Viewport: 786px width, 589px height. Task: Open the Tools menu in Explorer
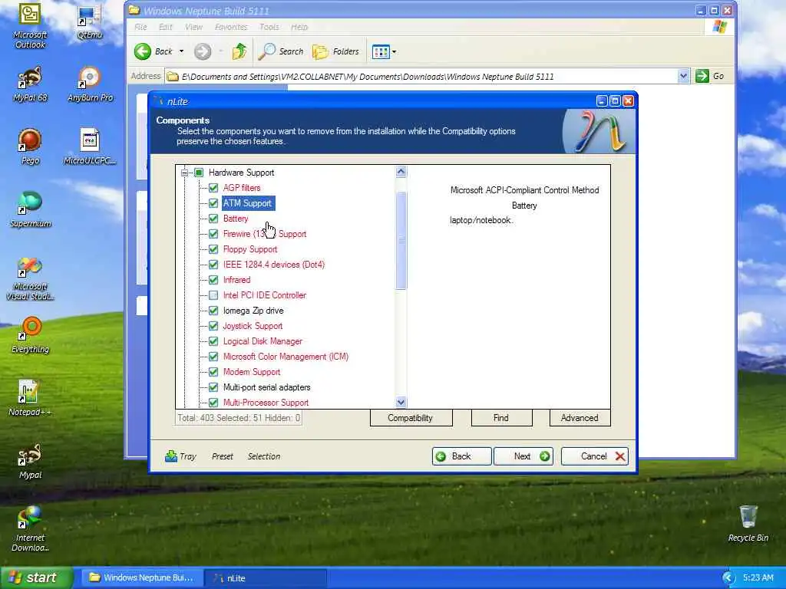click(x=269, y=27)
